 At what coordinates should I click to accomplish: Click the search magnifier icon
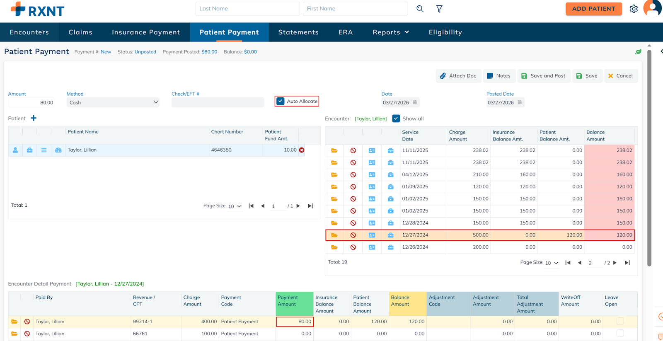click(x=420, y=9)
